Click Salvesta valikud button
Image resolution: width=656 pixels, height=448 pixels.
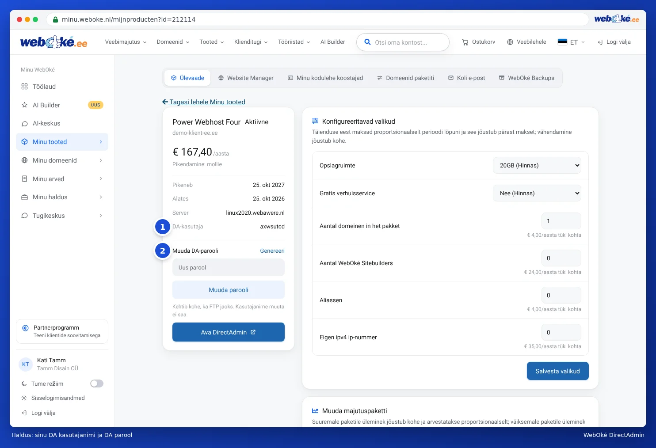558,371
